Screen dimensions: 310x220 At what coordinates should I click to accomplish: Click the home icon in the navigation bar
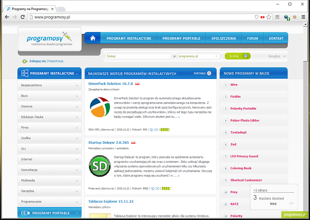(93, 38)
